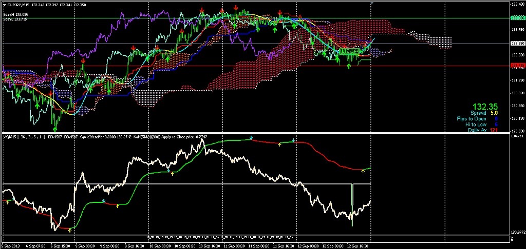Image resolution: width=526 pixels, height=249 pixels.
Task: Click the 10 Sep 00:30 time label
Action: point(160,245)
